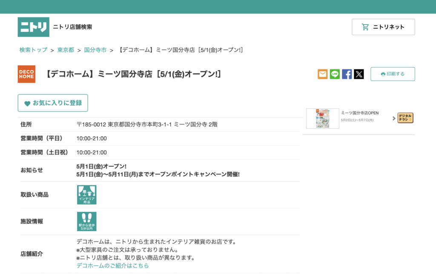Click holiday hours 10:00-21:00 in 営業時間（土日祝） row
The image size is (436, 274).
click(x=92, y=153)
